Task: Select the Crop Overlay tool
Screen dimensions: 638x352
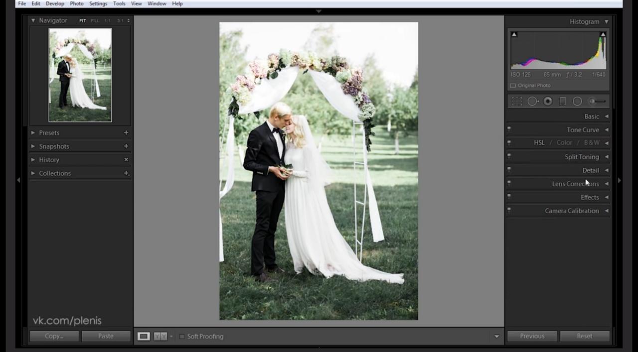Action: 517,102
